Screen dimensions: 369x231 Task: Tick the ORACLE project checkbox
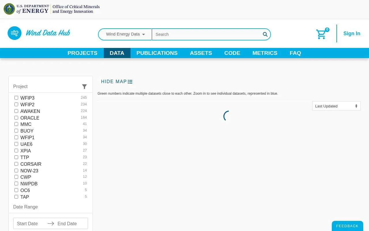16,118
